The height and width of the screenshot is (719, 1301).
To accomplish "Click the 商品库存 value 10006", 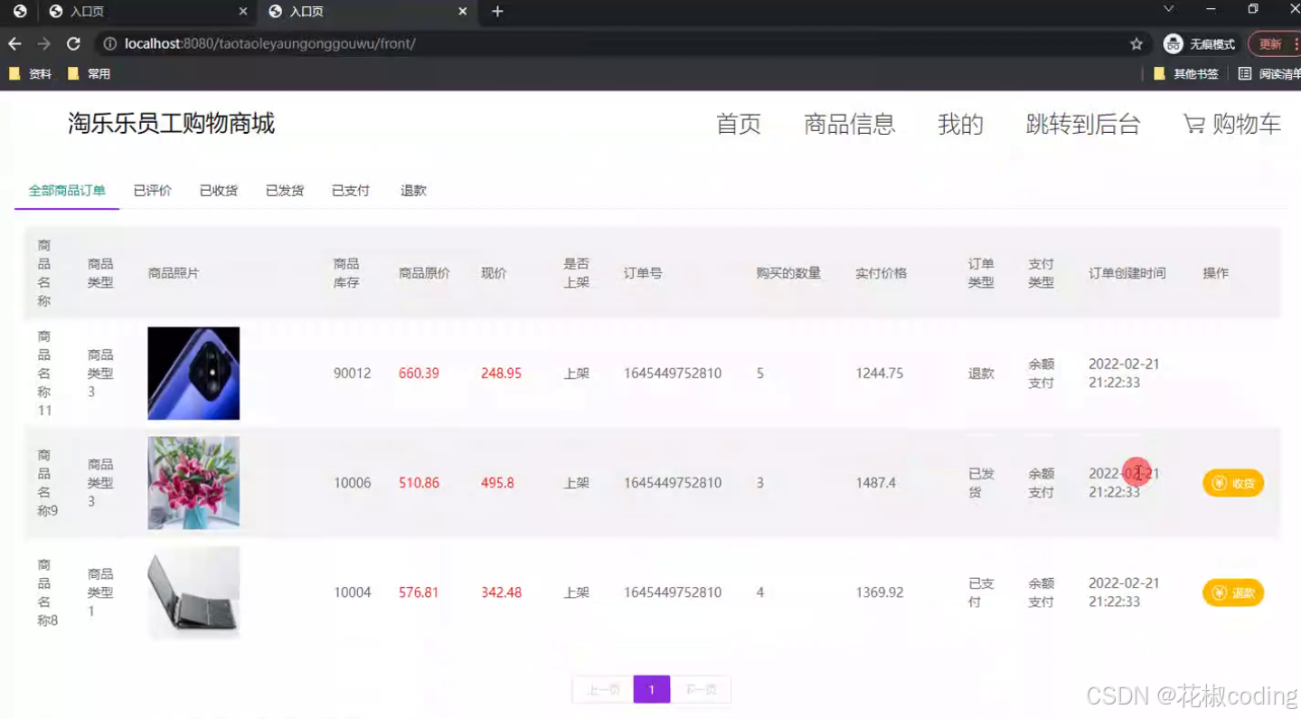I will click(x=353, y=483).
